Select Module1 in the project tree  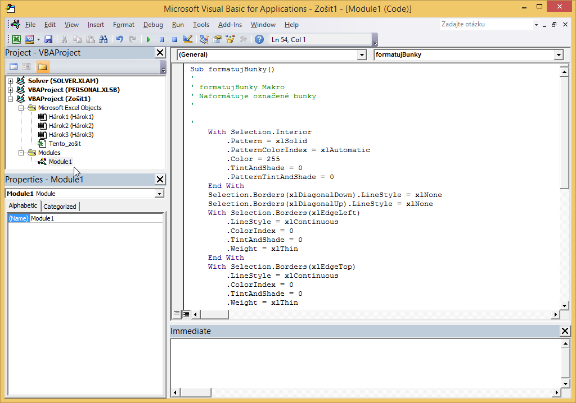(x=60, y=162)
